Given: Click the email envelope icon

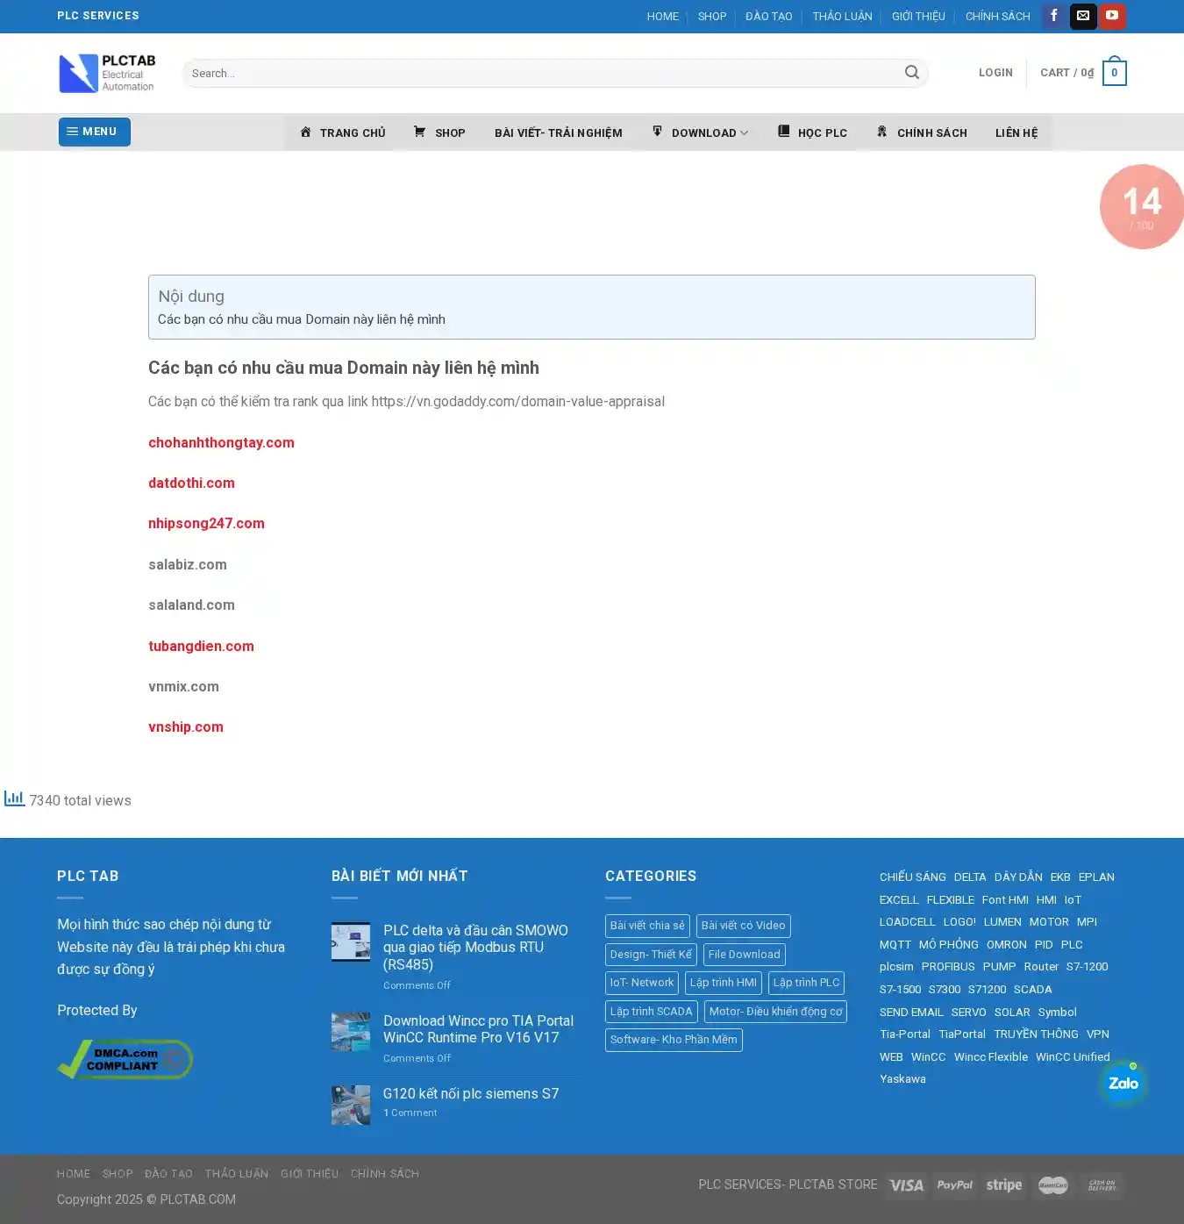Looking at the screenshot, I should coord(1083,16).
